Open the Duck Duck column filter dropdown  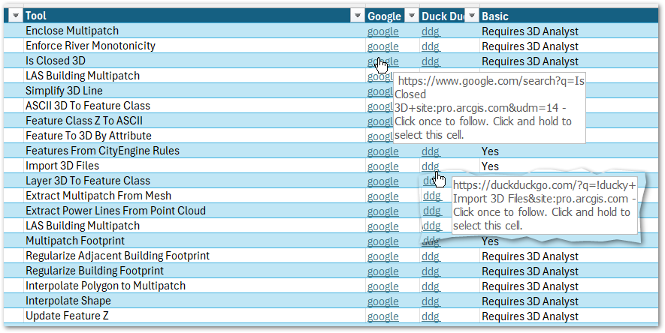point(471,16)
